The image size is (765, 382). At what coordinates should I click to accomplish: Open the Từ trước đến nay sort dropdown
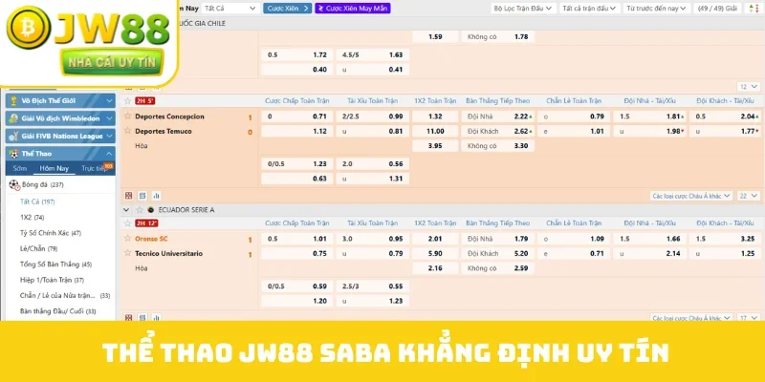(656, 9)
